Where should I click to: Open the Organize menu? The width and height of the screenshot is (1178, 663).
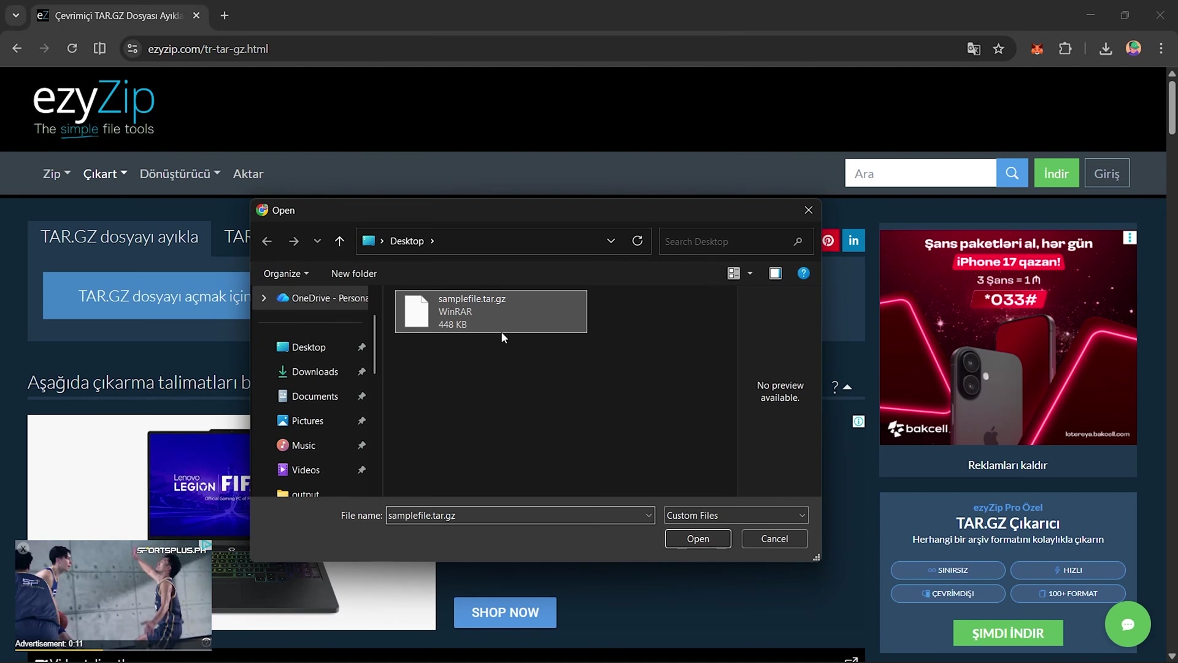click(286, 274)
